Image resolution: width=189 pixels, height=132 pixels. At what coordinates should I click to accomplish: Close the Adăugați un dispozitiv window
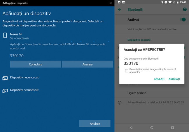[110, 3]
